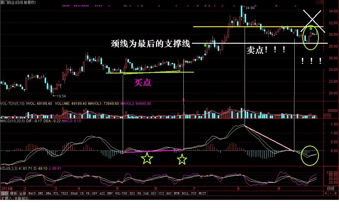Open the 关联报价 tab
339x222 pixels.
tap(21, 198)
